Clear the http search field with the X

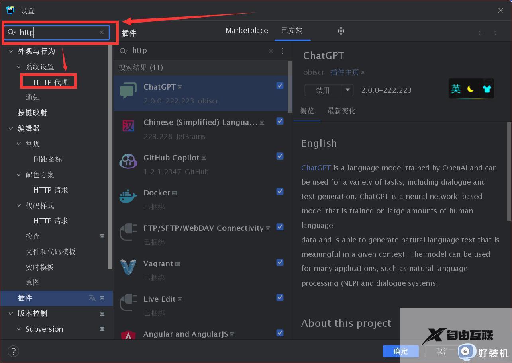(x=102, y=32)
